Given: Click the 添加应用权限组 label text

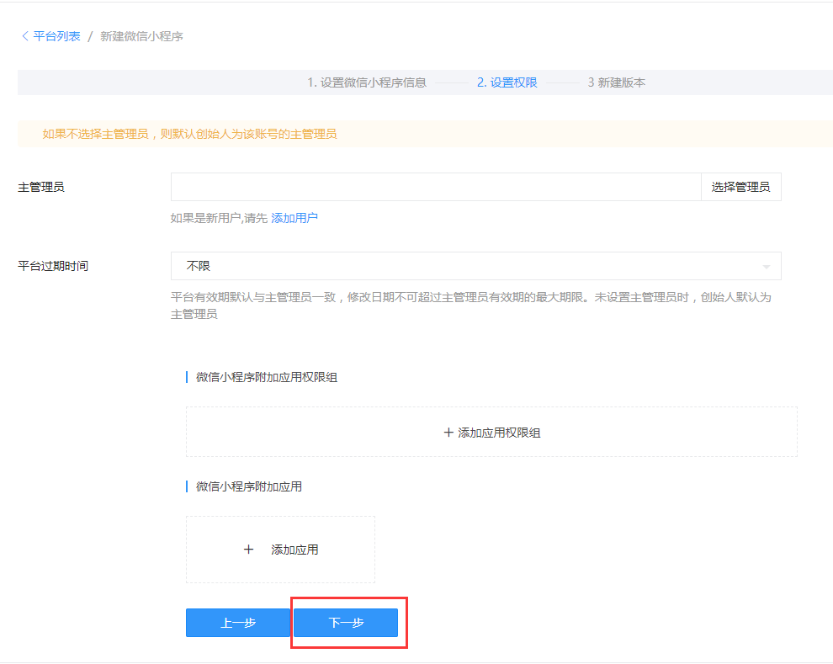Looking at the screenshot, I should pyautogui.click(x=499, y=433).
